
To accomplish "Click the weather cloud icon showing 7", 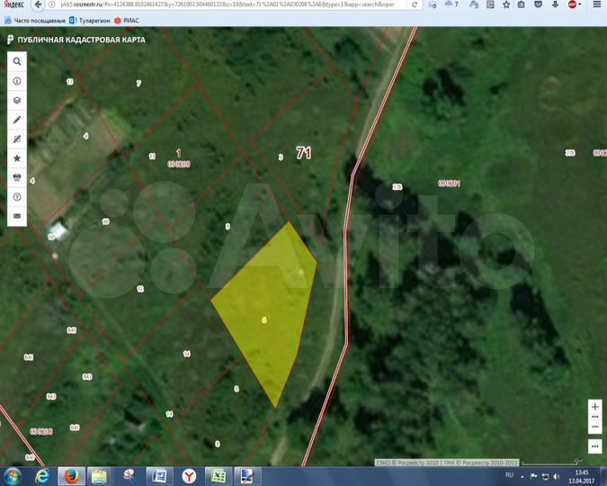I will [x=451, y=4].
